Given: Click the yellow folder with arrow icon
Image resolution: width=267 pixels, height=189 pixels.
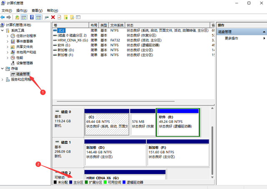Looking at the screenshot, I should pyautogui.click(x=66, y=17).
